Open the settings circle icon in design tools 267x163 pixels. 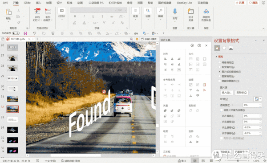192,45
